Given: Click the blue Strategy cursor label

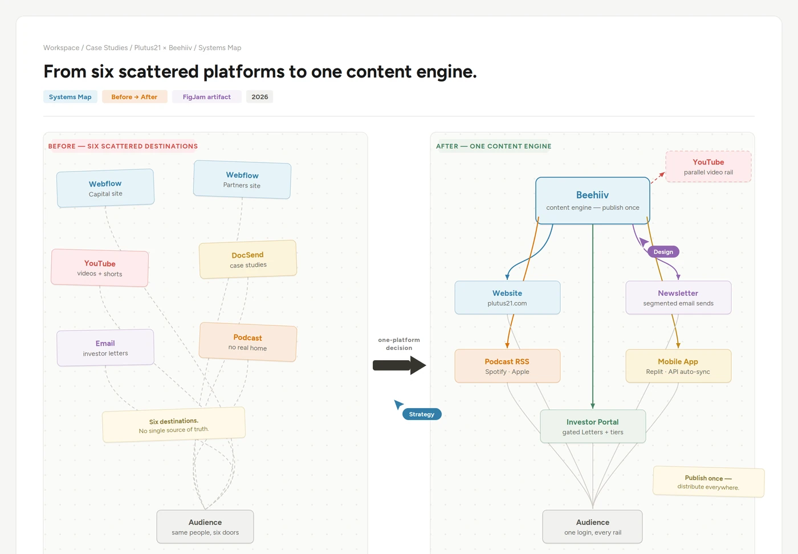Looking at the screenshot, I should coord(422,414).
